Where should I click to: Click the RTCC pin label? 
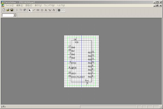(74, 63)
